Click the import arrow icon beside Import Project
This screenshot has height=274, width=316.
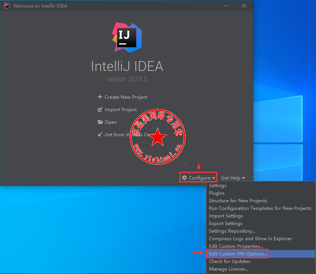100,109
